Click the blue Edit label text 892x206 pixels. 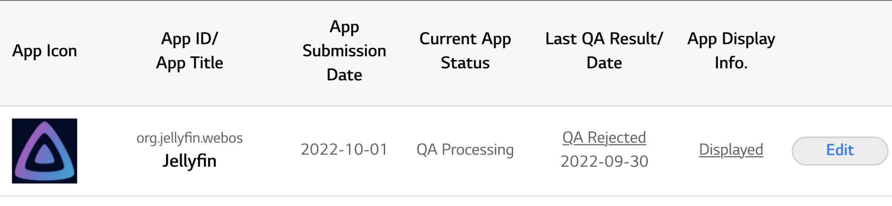(840, 150)
